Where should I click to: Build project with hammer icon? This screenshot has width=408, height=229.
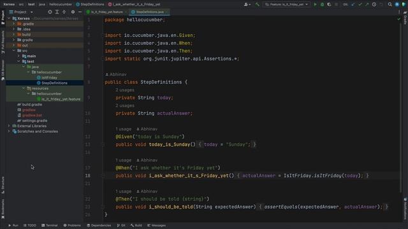point(257,4)
